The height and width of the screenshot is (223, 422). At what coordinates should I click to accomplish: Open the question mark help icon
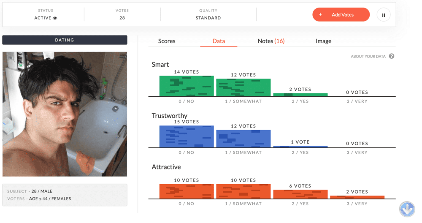392,56
